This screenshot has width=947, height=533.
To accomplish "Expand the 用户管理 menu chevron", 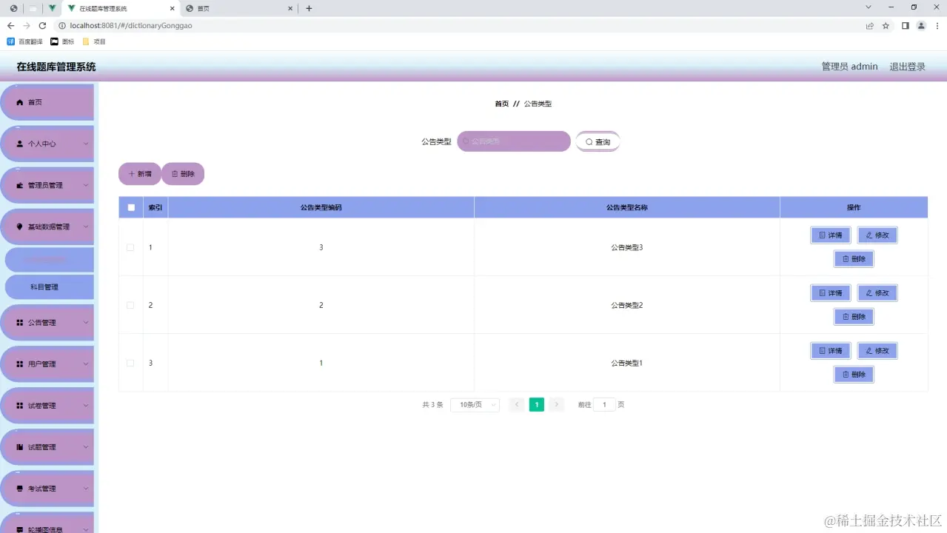I will (86, 364).
